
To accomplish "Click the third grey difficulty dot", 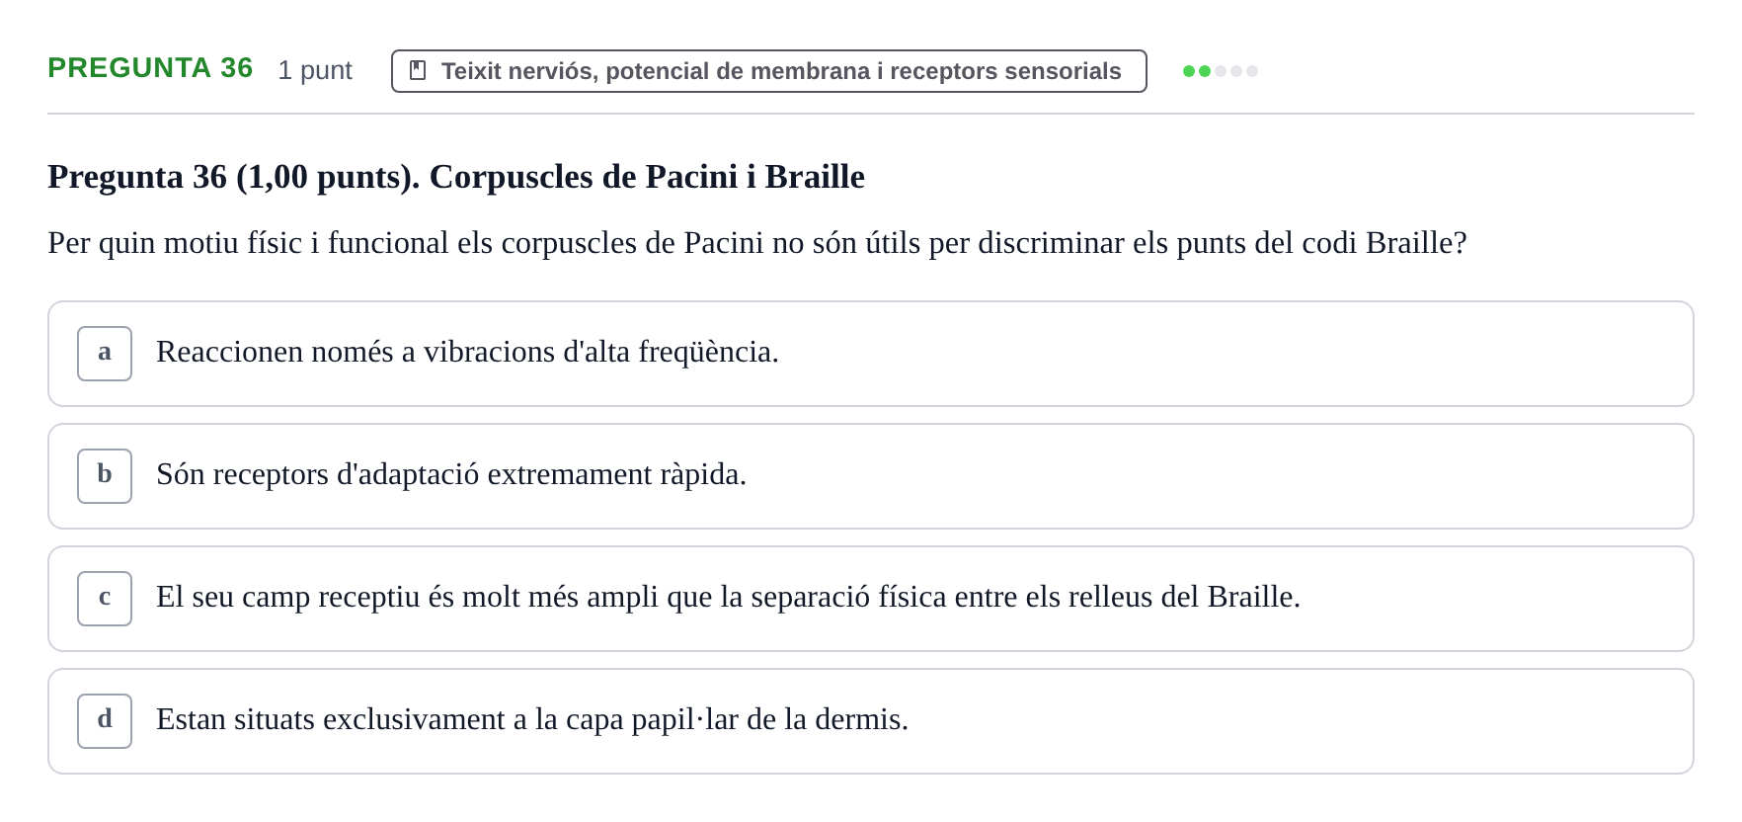I will (1221, 71).
